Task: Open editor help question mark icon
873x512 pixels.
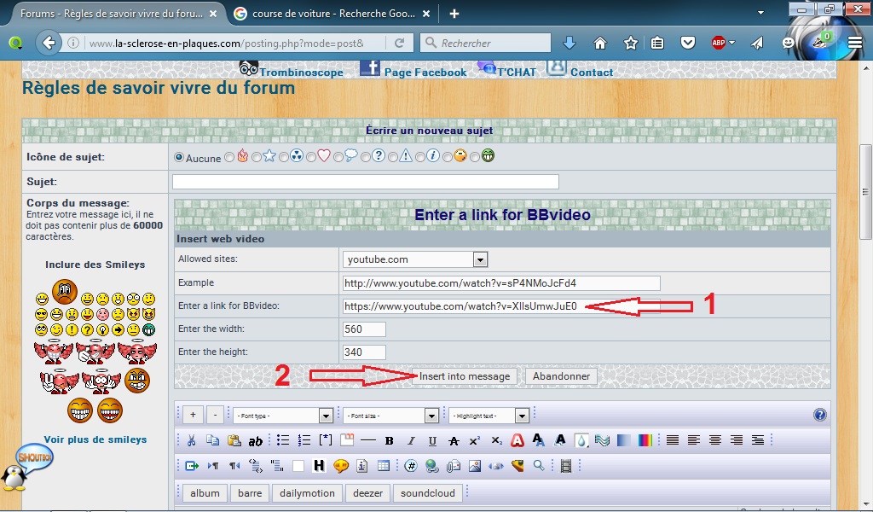Action: 819,415
